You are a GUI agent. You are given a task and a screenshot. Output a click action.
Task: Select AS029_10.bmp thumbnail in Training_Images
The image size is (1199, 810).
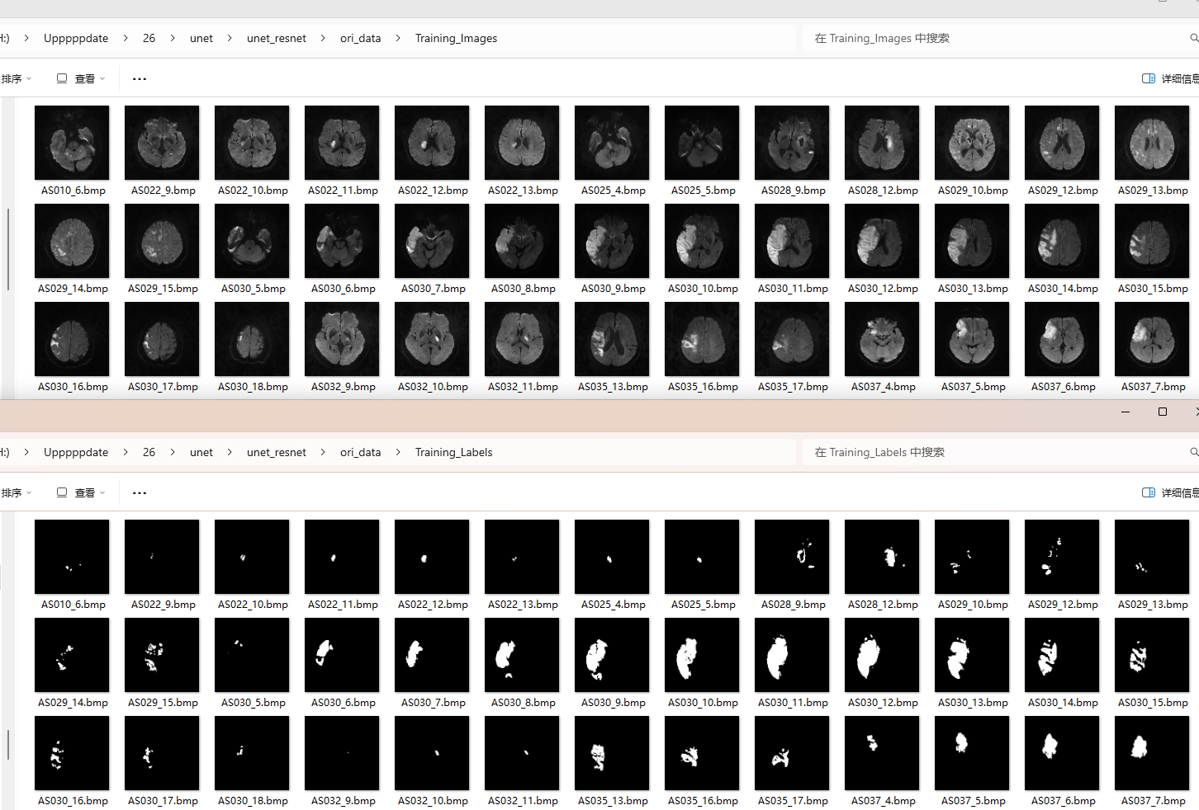(x=972, y=143)
